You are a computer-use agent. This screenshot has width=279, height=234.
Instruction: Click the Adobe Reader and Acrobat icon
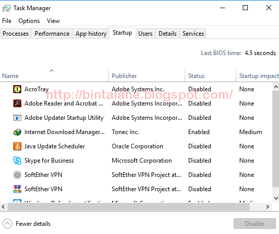17,103
